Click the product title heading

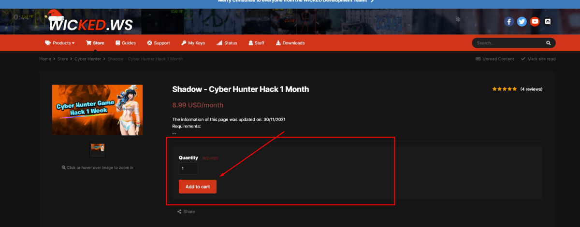pyautogui.click(x=240, y=89)
